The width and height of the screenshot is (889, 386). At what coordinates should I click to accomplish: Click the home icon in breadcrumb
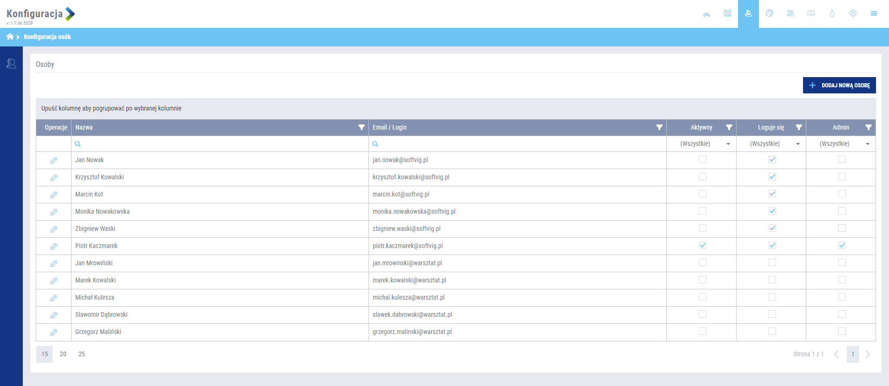(x=10, y=37)
